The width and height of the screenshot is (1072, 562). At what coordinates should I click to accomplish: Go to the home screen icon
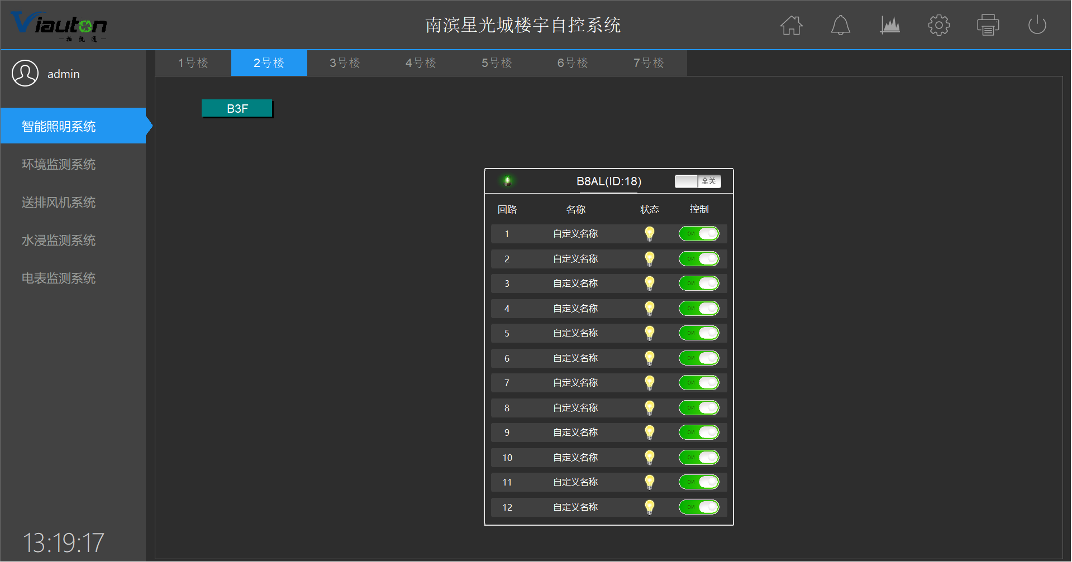pyautogui.click(x=791, y=25)
